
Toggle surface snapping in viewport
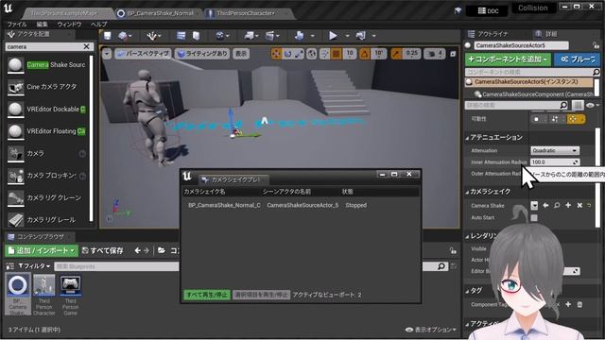pos(324,54)
